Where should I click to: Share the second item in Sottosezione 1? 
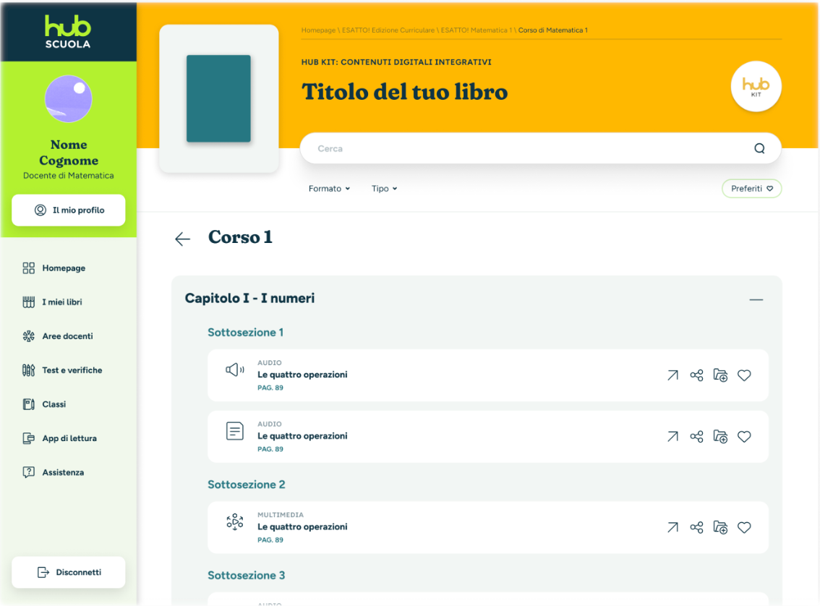[696, 437]
